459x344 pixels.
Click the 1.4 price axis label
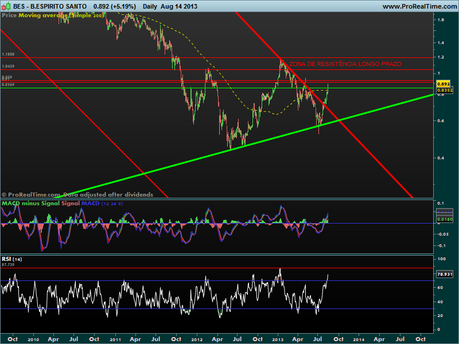(441, 42)
